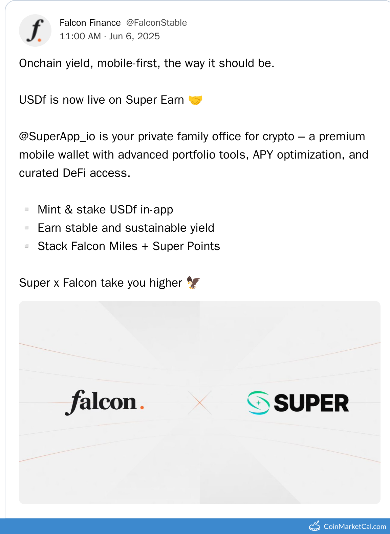Open the @FalconStable handle
Screen dimensions: 390x534
[156, 23]
